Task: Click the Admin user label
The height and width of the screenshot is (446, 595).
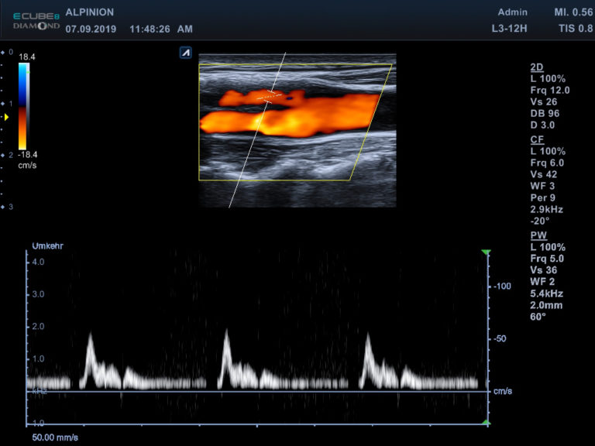Action: coord(513,12)
